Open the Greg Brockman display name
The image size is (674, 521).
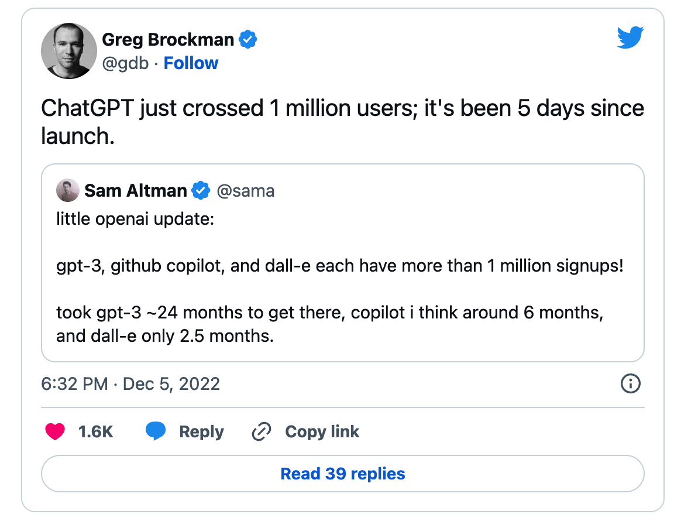point(168,40)
